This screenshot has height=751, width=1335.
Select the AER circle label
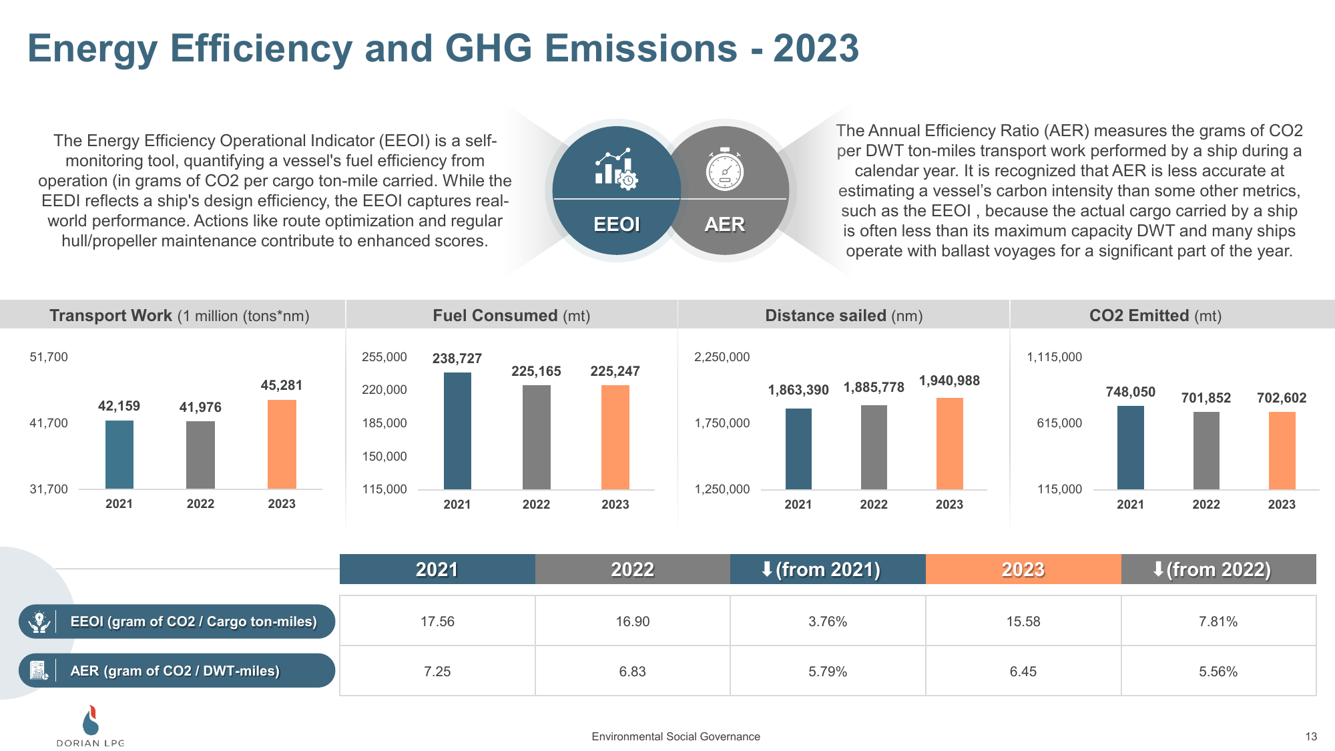725,224
